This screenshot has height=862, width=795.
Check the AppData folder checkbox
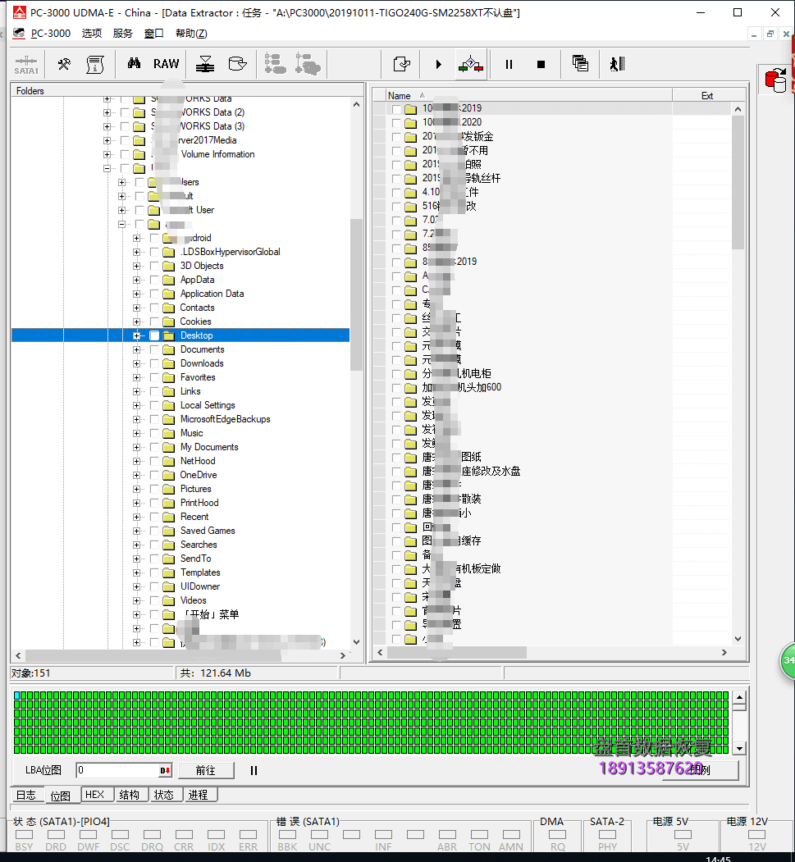pyautogui.click(x=154, y=280)
